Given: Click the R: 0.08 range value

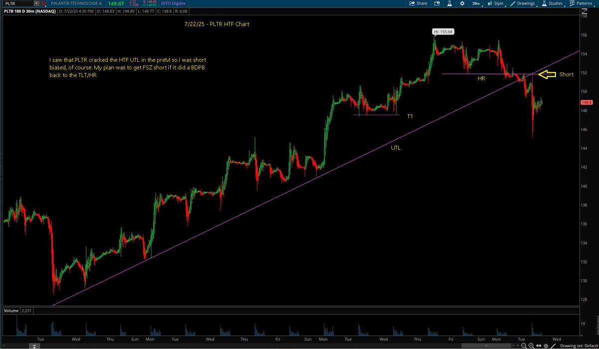Looking at the screenshot, I should coord(180,11).
